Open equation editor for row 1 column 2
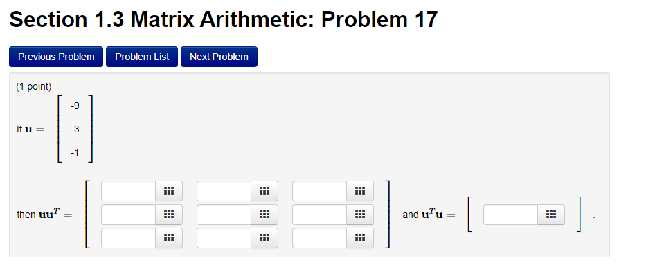 [264, 191]
